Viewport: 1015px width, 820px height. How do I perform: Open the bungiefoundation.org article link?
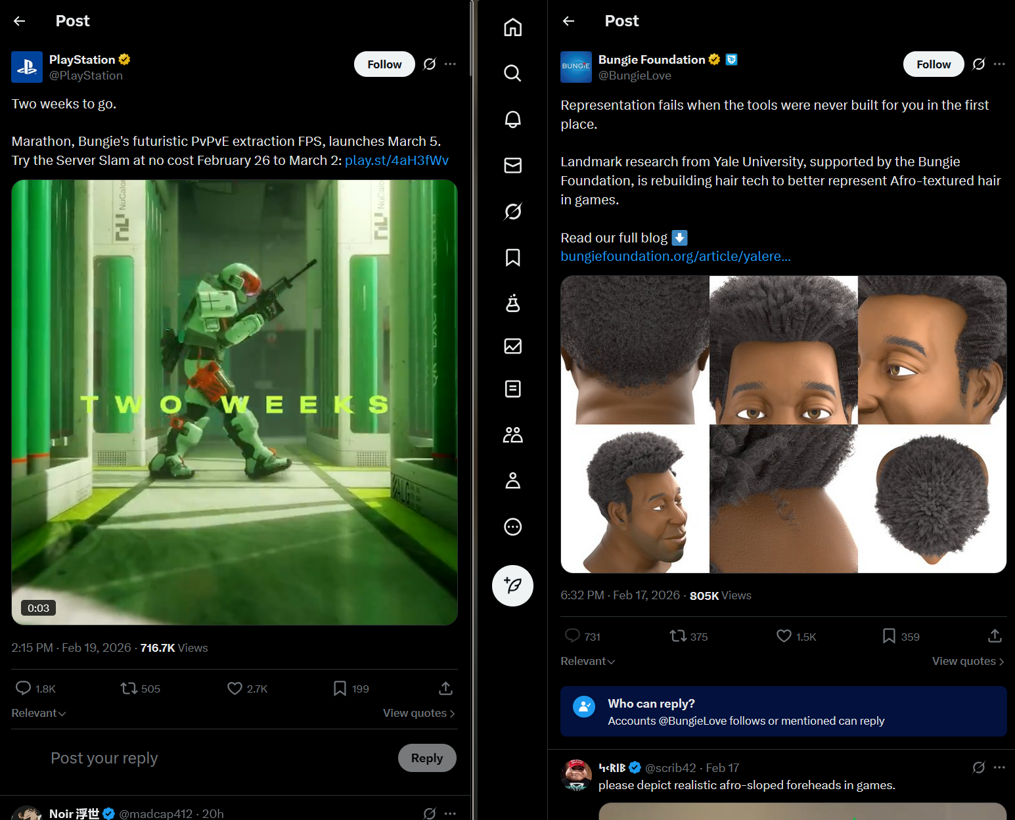coord(675,256)
